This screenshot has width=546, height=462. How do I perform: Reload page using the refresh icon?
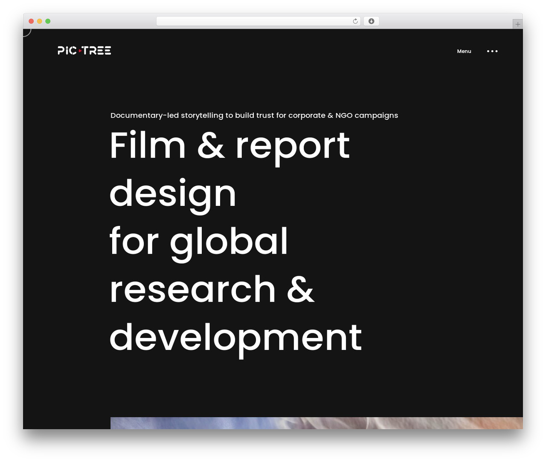(x=355, y=21)
